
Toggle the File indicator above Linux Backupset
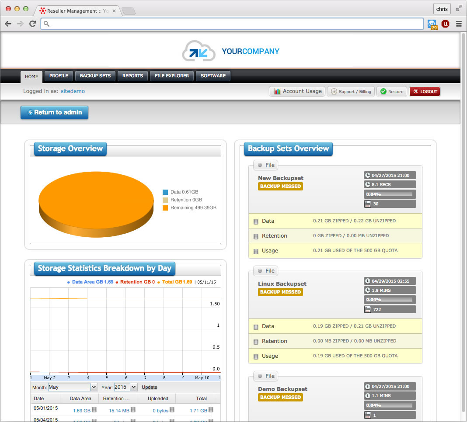click(260, 270)
